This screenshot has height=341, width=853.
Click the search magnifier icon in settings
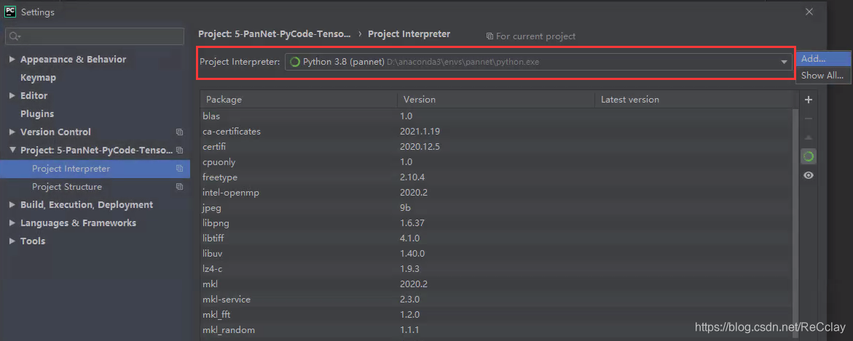[x=15, y=36]
